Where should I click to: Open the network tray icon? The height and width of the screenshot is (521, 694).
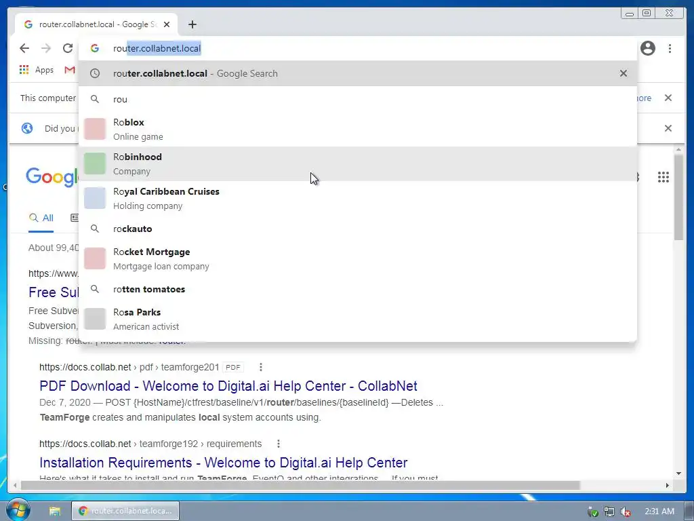pos(609,512)
